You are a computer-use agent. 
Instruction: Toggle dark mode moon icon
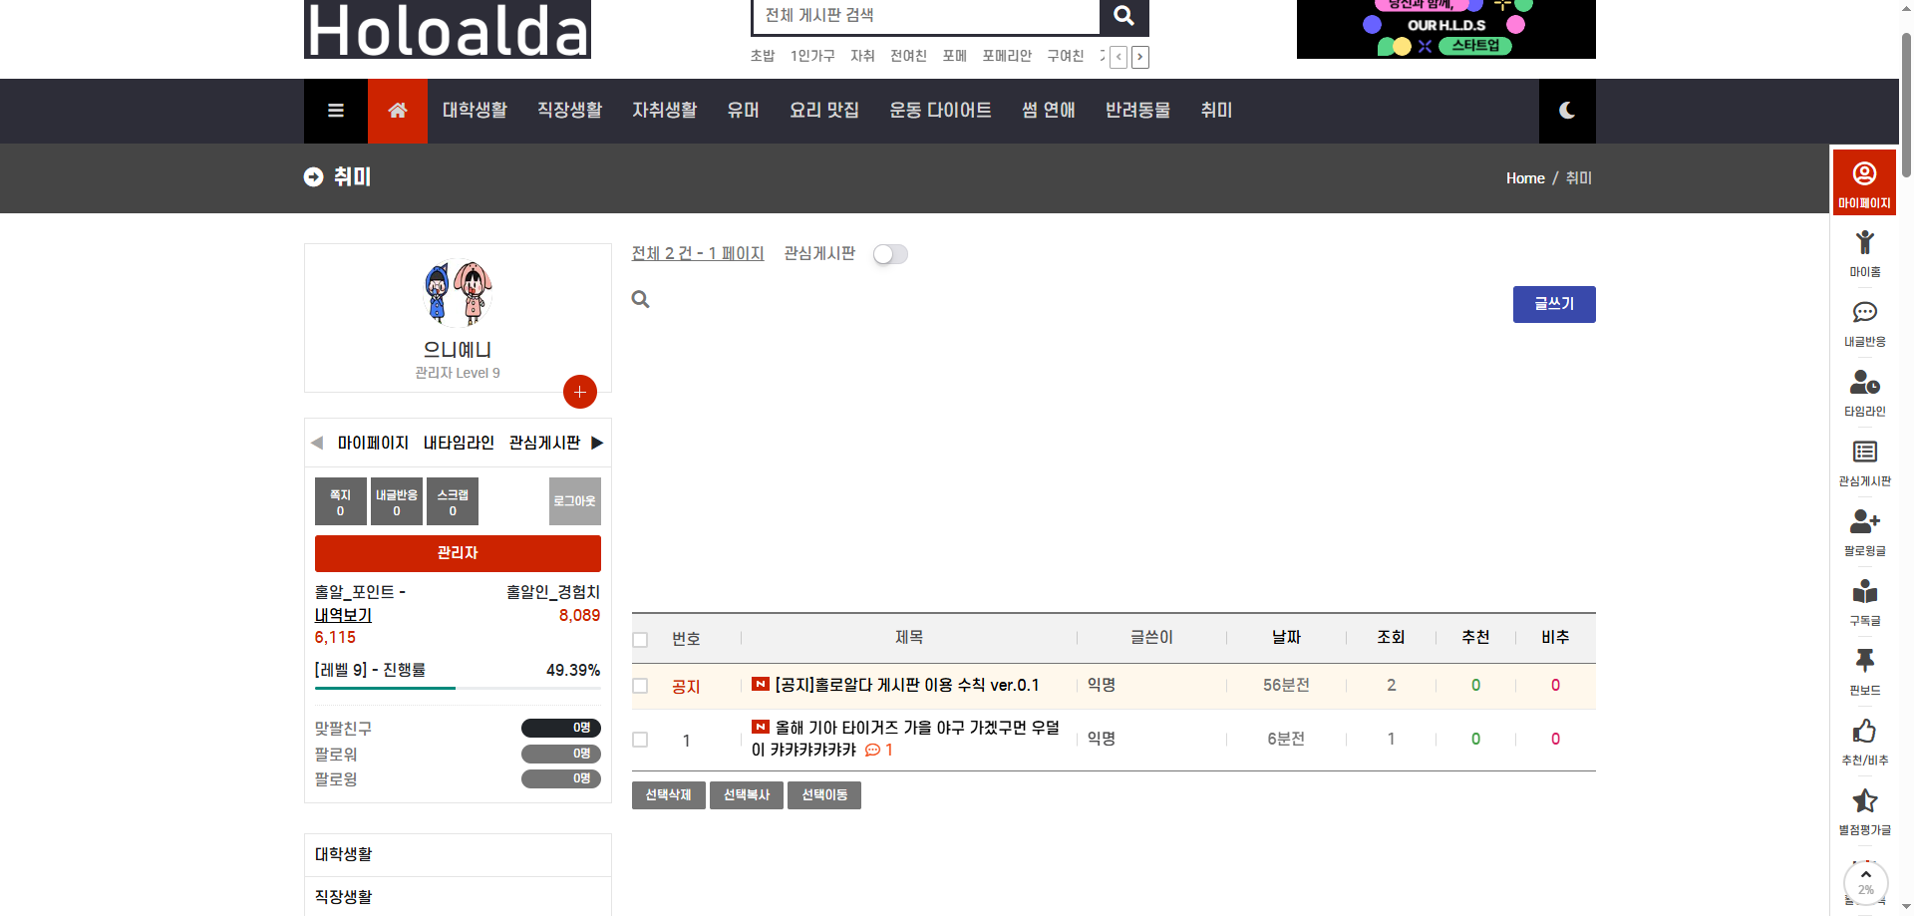pos(1566,111)
